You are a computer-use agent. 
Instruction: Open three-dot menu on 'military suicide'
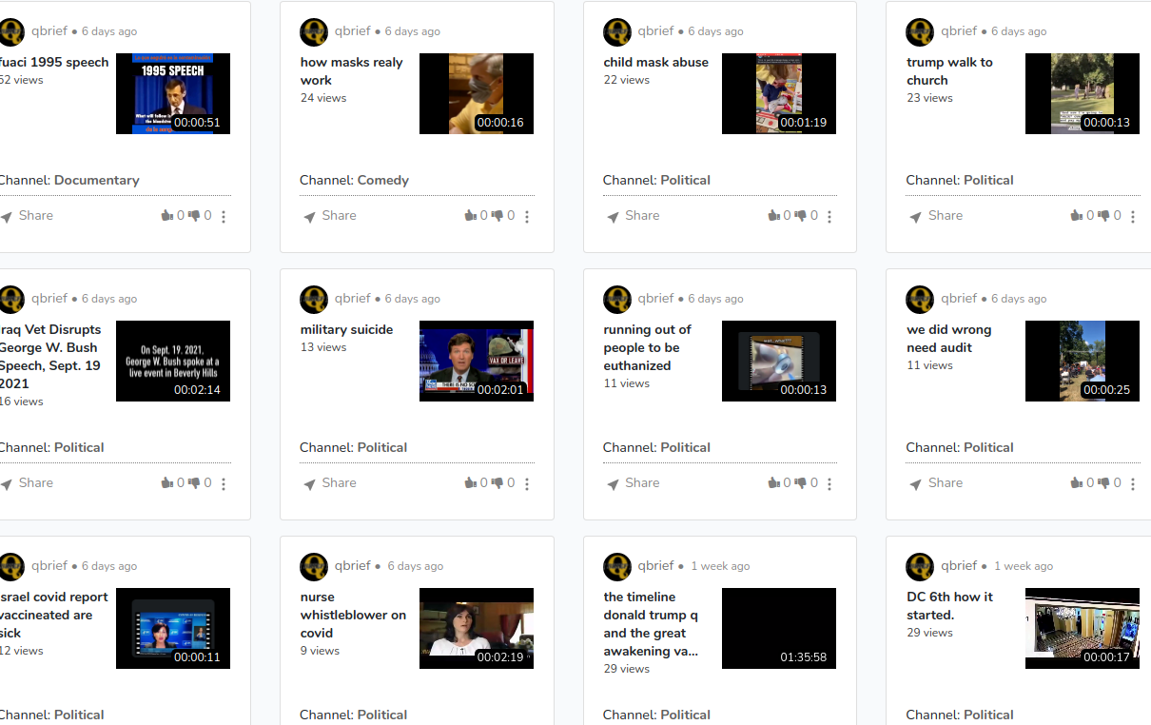[x=527, y=484]
